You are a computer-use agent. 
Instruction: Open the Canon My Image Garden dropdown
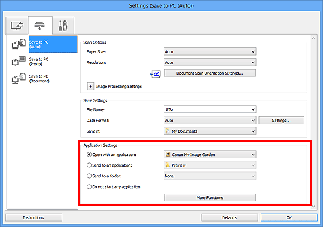[x=210, y=154]
